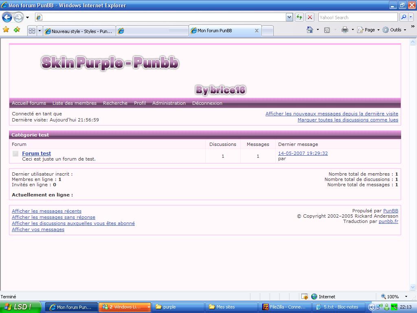417x313 pixels.
Task: Open the recent pages dropdown arrow
Action: 27,18
